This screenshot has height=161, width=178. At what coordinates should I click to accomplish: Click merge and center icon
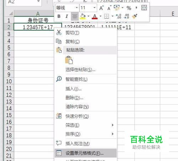point(144,8)
